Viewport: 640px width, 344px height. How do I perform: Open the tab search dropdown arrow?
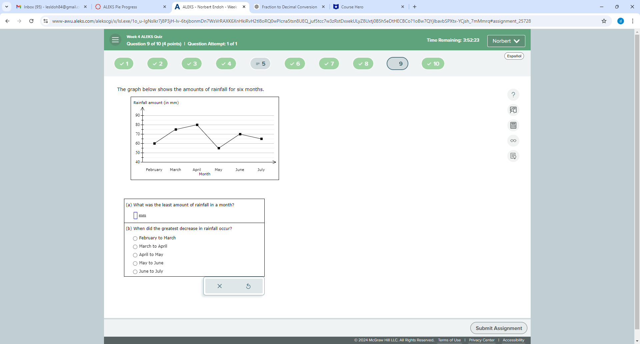(x=7, y=7)
